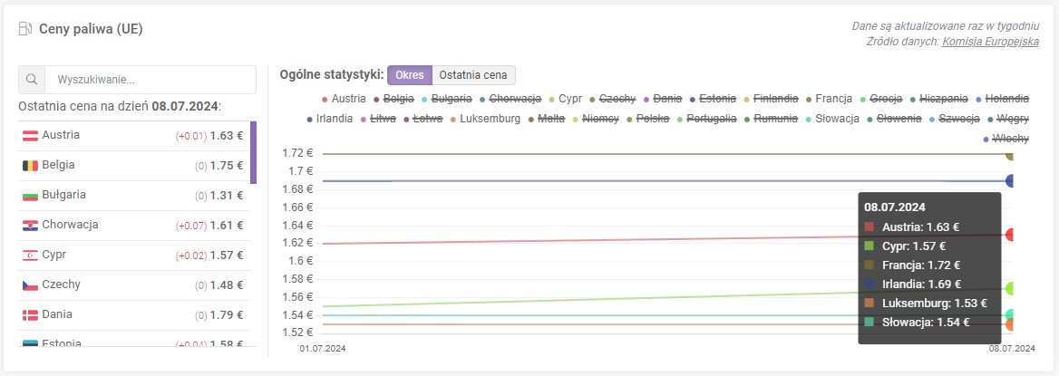1059x376 pixels.
Task: Focus the Wyszukiwanie search field
Action: tap(150, 80)
